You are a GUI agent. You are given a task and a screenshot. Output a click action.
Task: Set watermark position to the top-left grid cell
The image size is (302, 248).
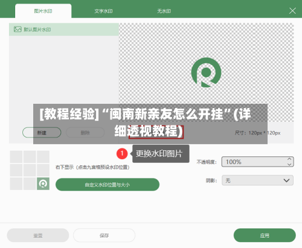[x=16, y=157]
